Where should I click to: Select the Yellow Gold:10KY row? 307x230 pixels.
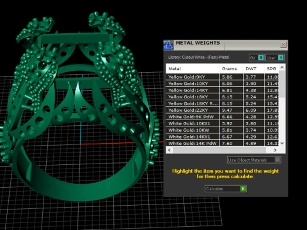tap(222, 84)
